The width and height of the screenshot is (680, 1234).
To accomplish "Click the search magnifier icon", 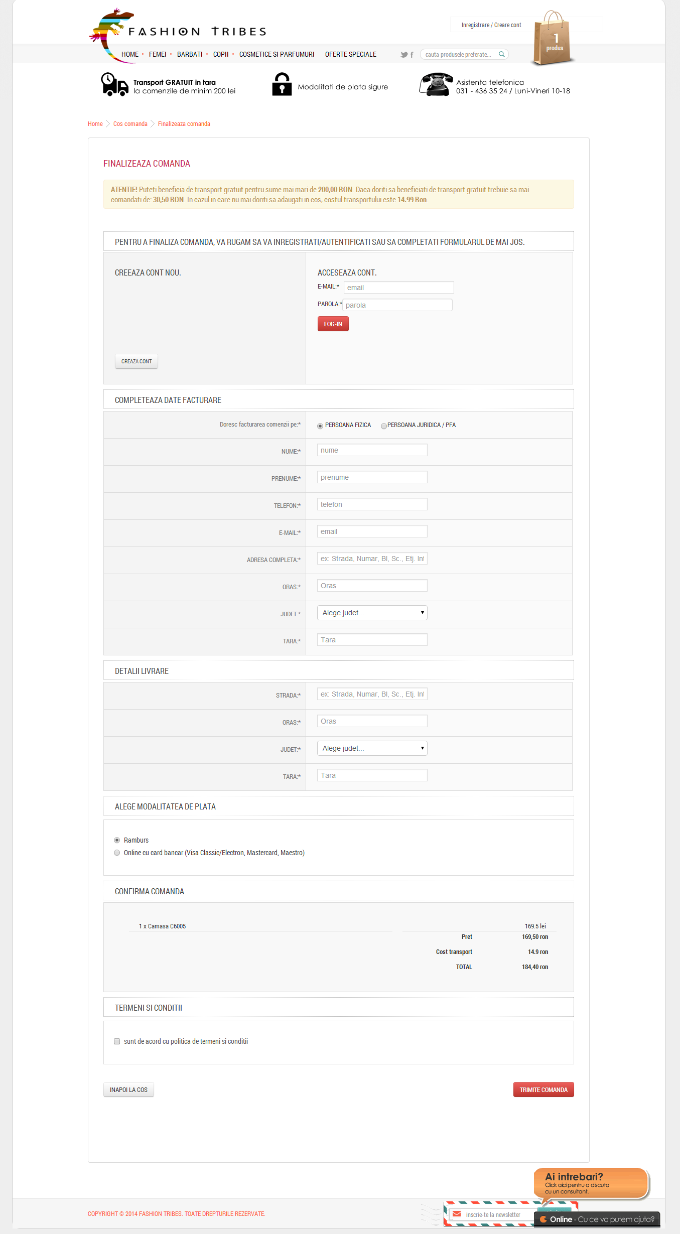I will pyautogui.click(x=501, y=54).
